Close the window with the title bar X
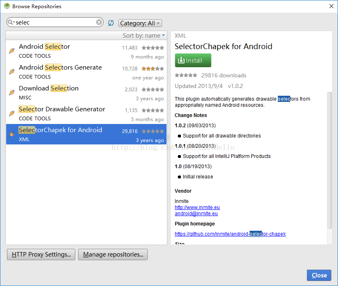The height and width of the screenshot is (286, 338). click(x=331, y=6)
